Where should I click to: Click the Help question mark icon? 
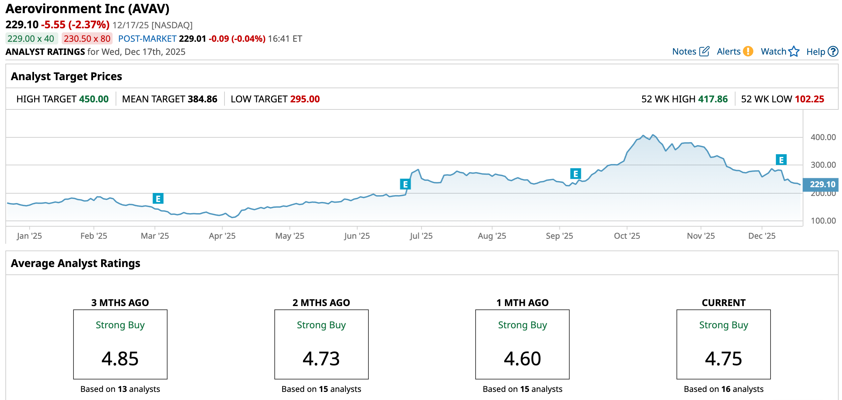click(x=833, y=52)
